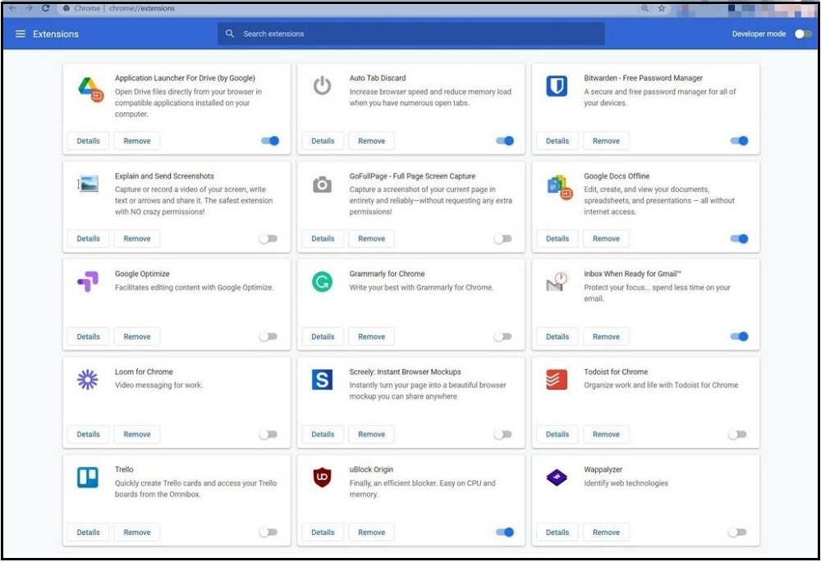Open Details for GoFullPage

click(x=323, y=239)
